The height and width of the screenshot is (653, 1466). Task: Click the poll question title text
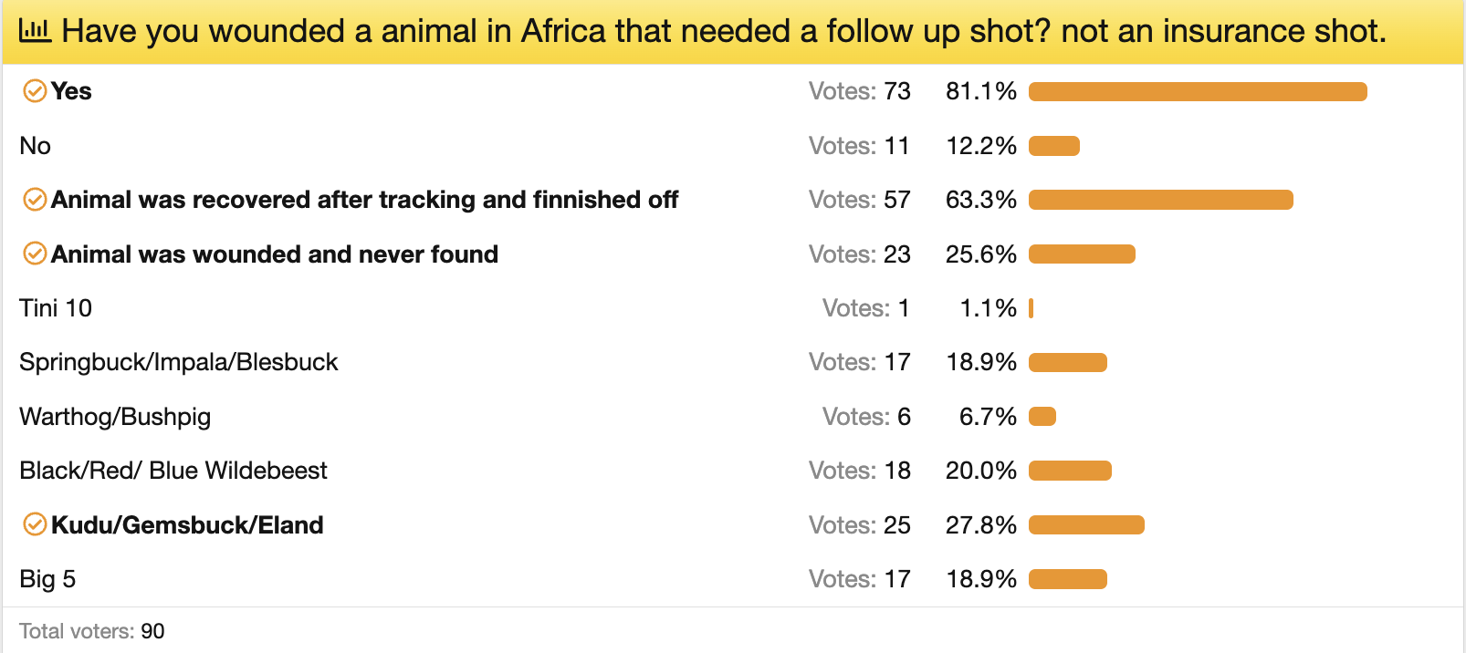tap(723, 31)
